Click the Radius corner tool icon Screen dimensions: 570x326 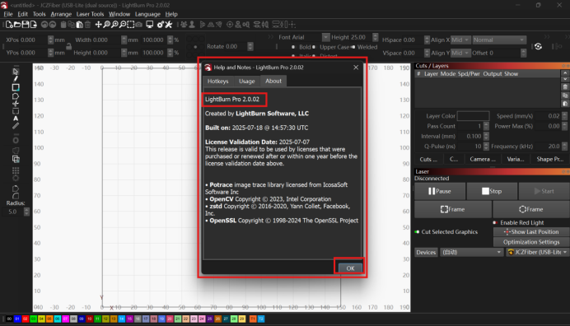click(x=16, y=196)
